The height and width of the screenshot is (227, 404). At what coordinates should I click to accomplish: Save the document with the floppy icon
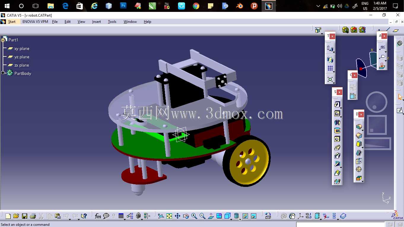coord(25,216)
